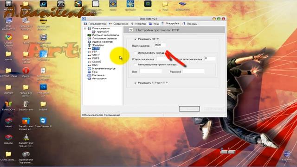Click the Рассылка tree icon
297x167 pixels.
point(90,75)
